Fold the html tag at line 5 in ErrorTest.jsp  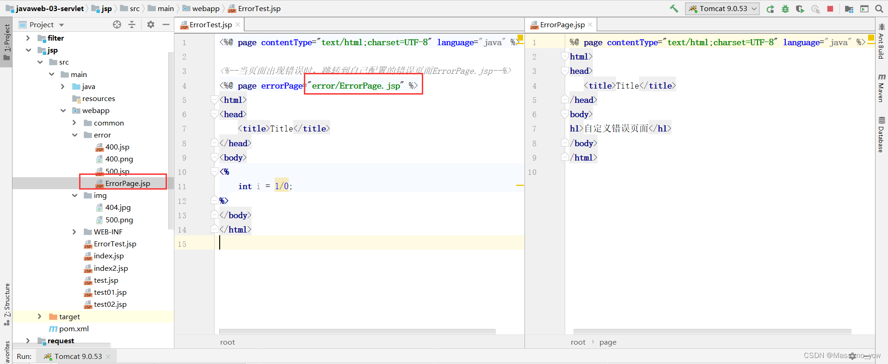[215, 100]
